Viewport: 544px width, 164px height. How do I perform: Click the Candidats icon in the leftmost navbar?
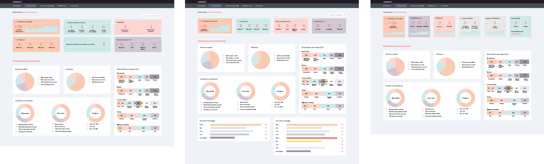pyautogui.click(x=14, y=6)
